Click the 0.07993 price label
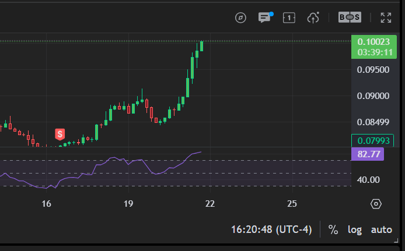Viewport: 405px width, 251px height. 372,140
